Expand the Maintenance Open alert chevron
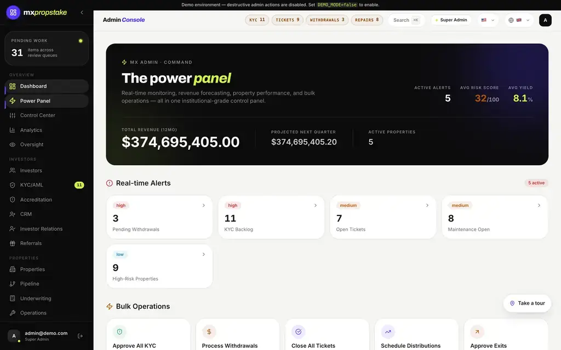 click(539, 206)
